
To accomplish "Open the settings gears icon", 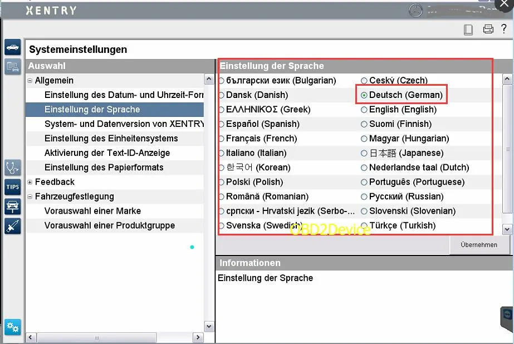I will pos(13,327).
